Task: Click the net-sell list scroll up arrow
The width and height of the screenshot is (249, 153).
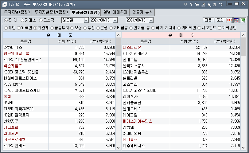Action: pos(118,35)
